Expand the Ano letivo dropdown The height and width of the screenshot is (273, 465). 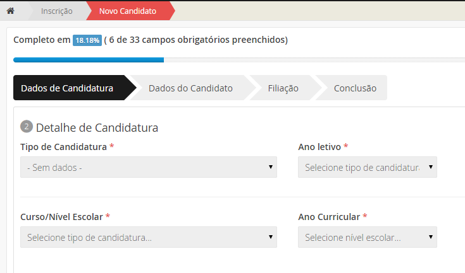[x=368, y=167]
